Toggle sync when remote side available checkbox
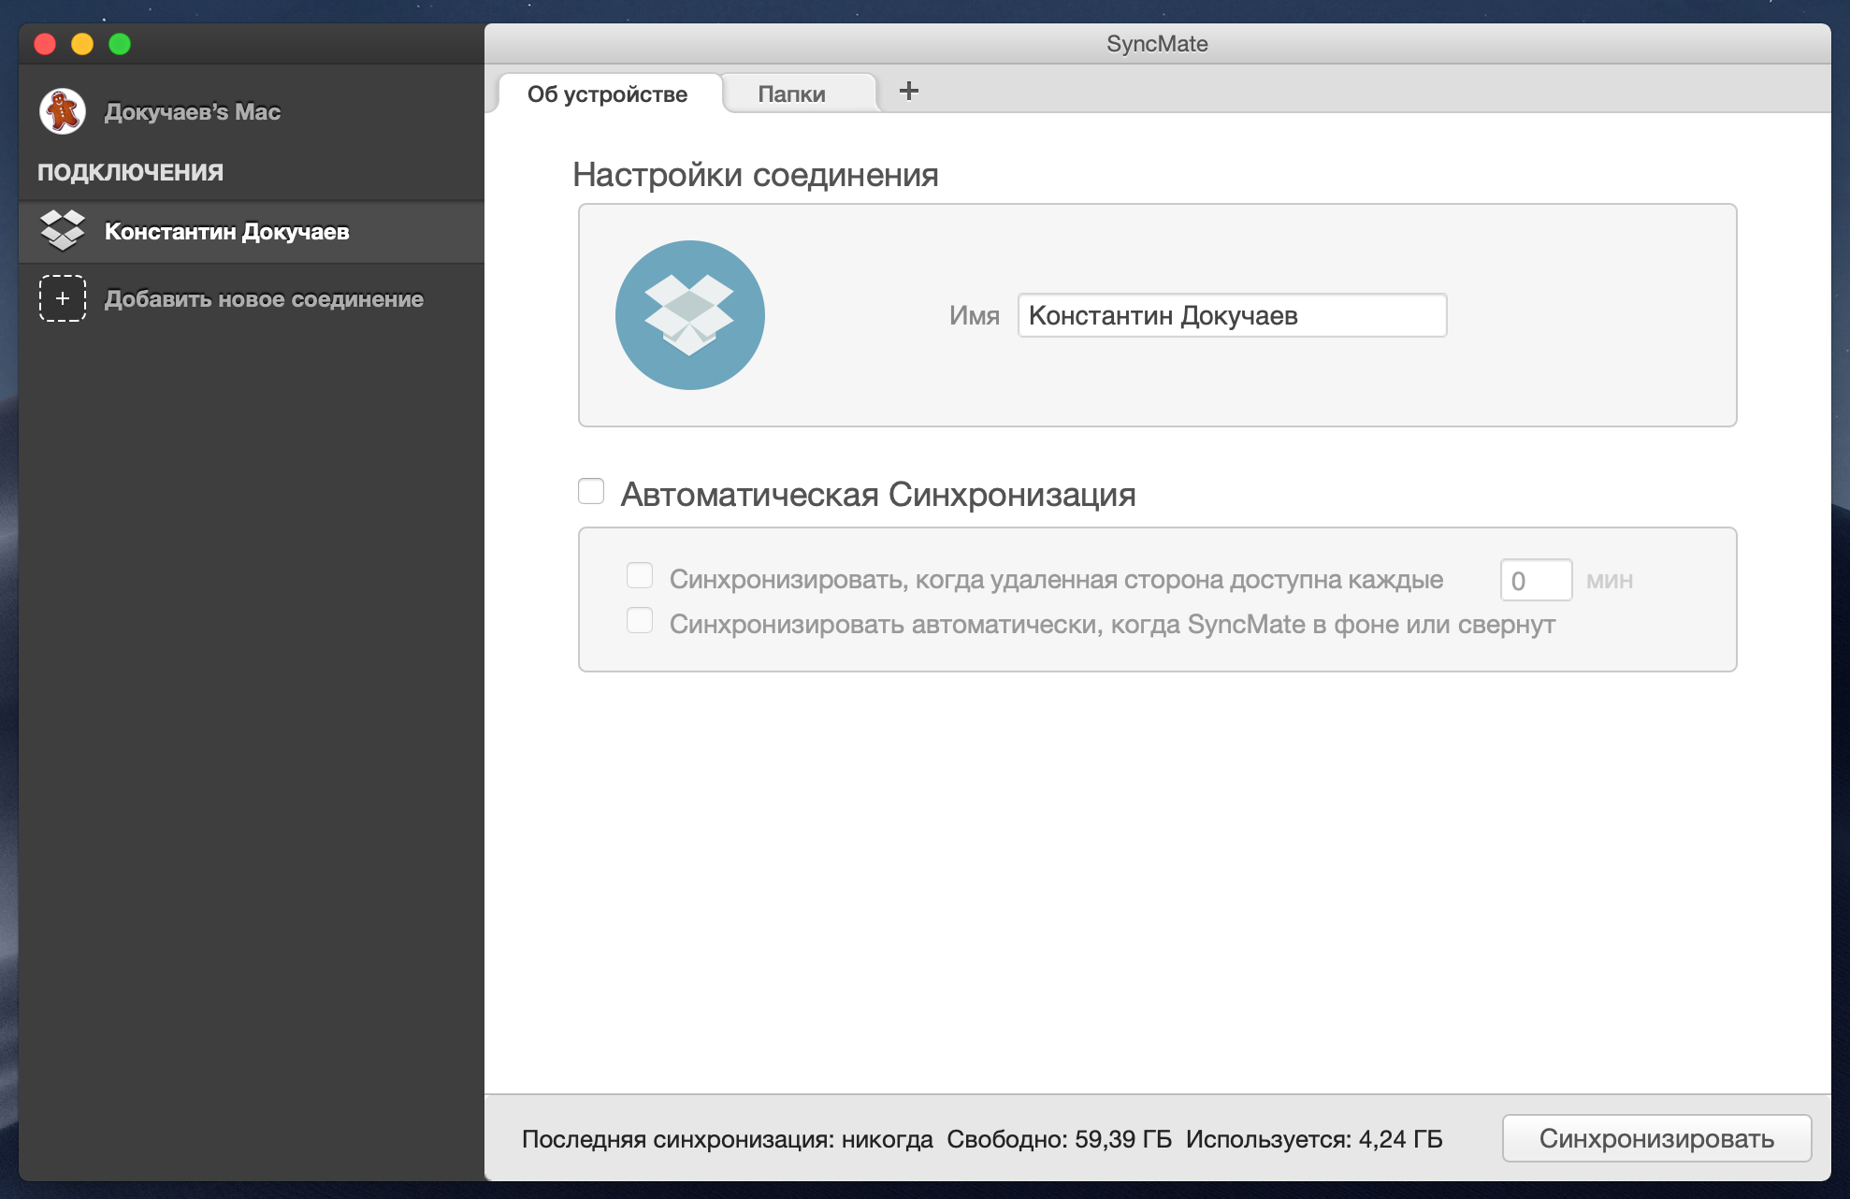 (640, 575)
